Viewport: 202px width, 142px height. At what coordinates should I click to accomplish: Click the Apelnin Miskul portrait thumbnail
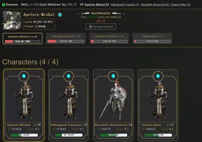coord(12,20)
